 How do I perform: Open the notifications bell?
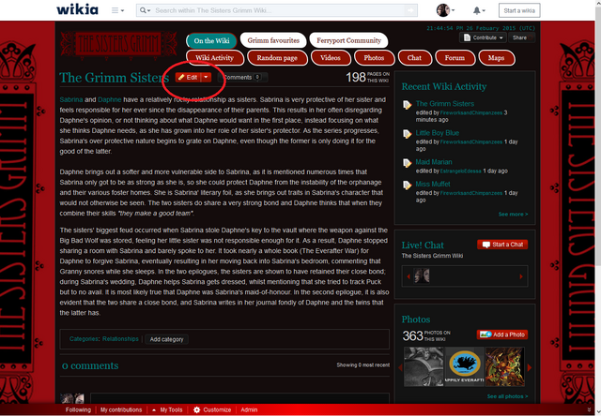(479, 10)
